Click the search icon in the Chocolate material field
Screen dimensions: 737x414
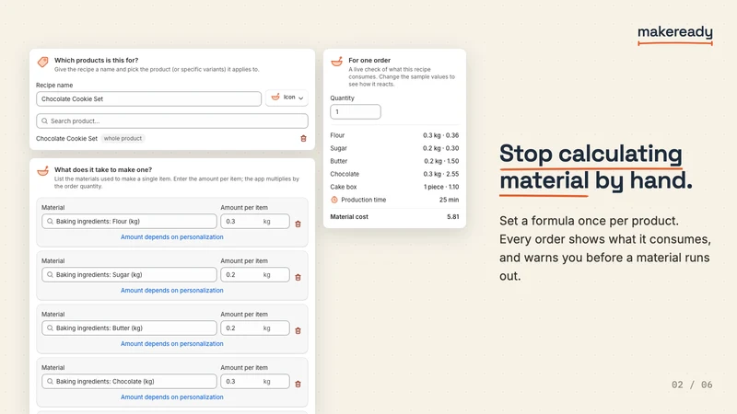(x=50, y=382)
